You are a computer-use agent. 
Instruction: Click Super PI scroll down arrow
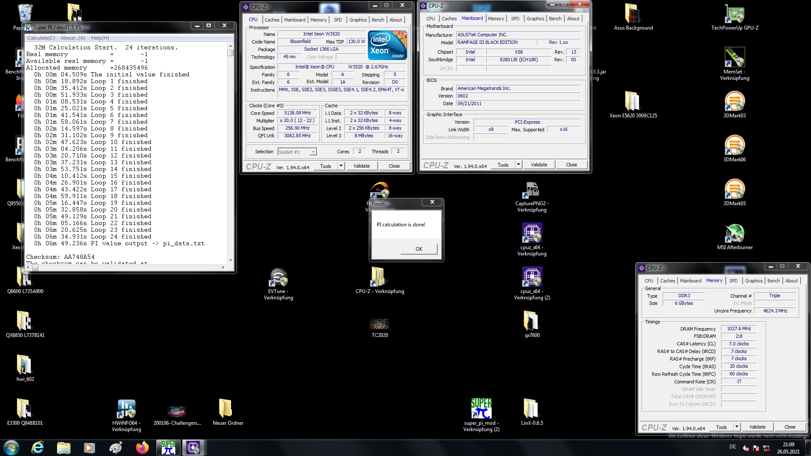pyautogui.click(x=230, y=260)
